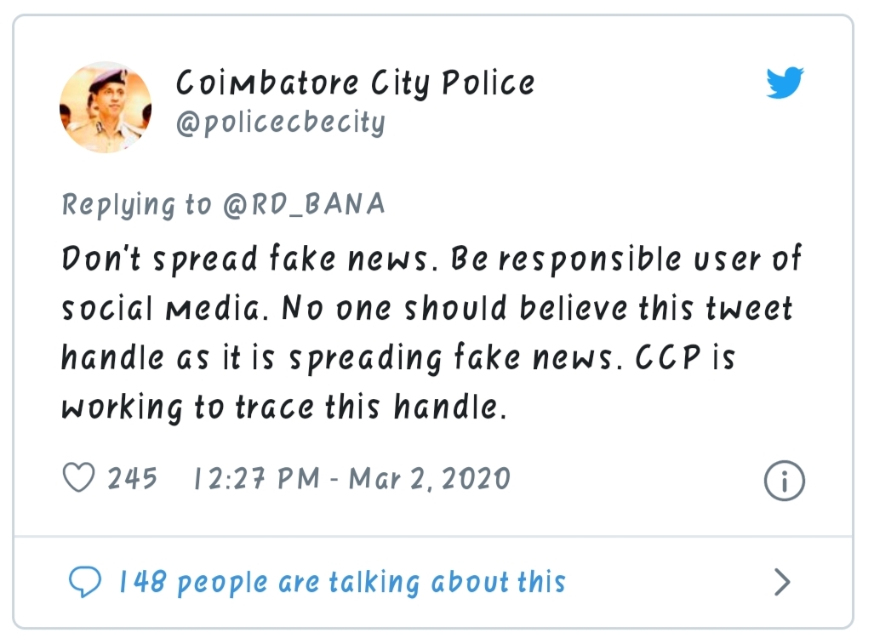Expand the conversation with the right chevron
Viewport: 874px width, 644px height.
coord(783,583)
